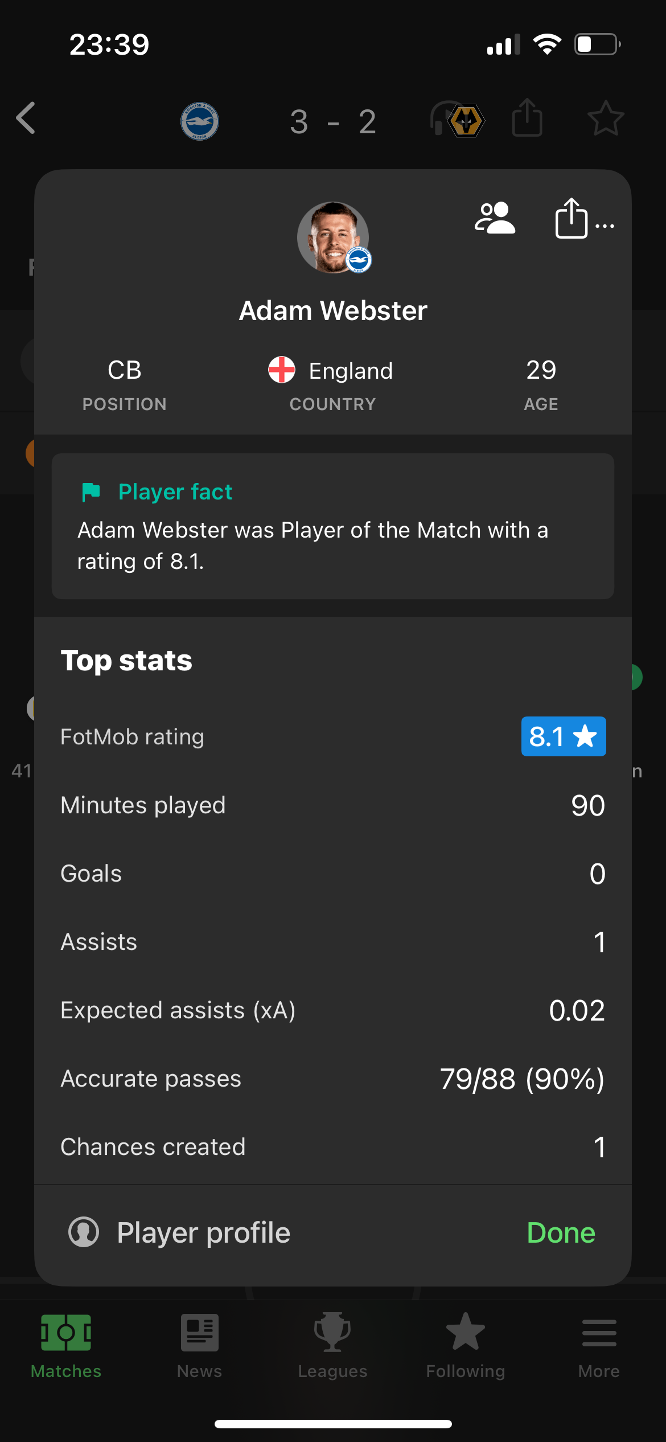Image resolution: width=666 pixels, height=1442 pixels.
Task: Tap the Done button
Action: click(x=561, y=1232)
